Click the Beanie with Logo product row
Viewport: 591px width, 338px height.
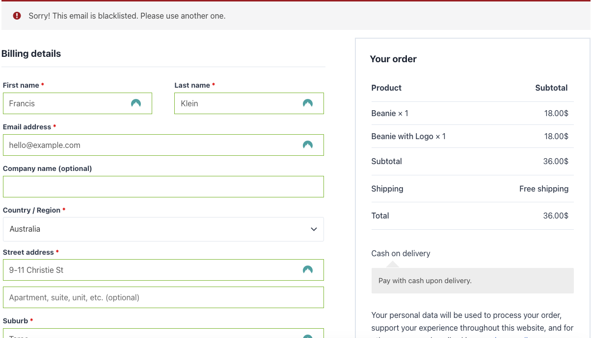408,137
